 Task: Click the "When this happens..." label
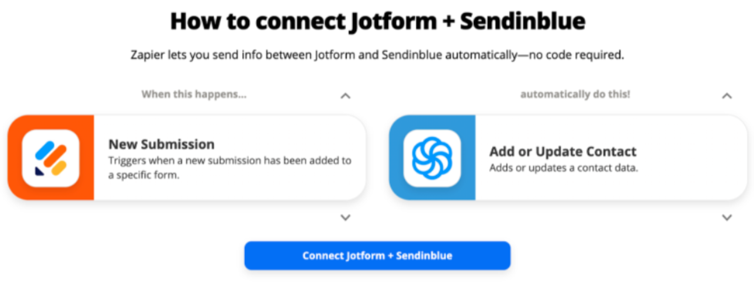click(x=194, y=94)
